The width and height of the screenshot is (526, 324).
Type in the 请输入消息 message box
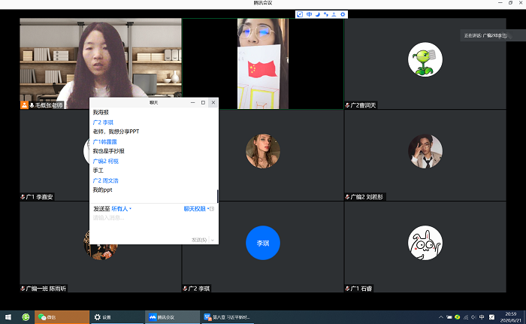pyautogui.click(x=150, y=222)
